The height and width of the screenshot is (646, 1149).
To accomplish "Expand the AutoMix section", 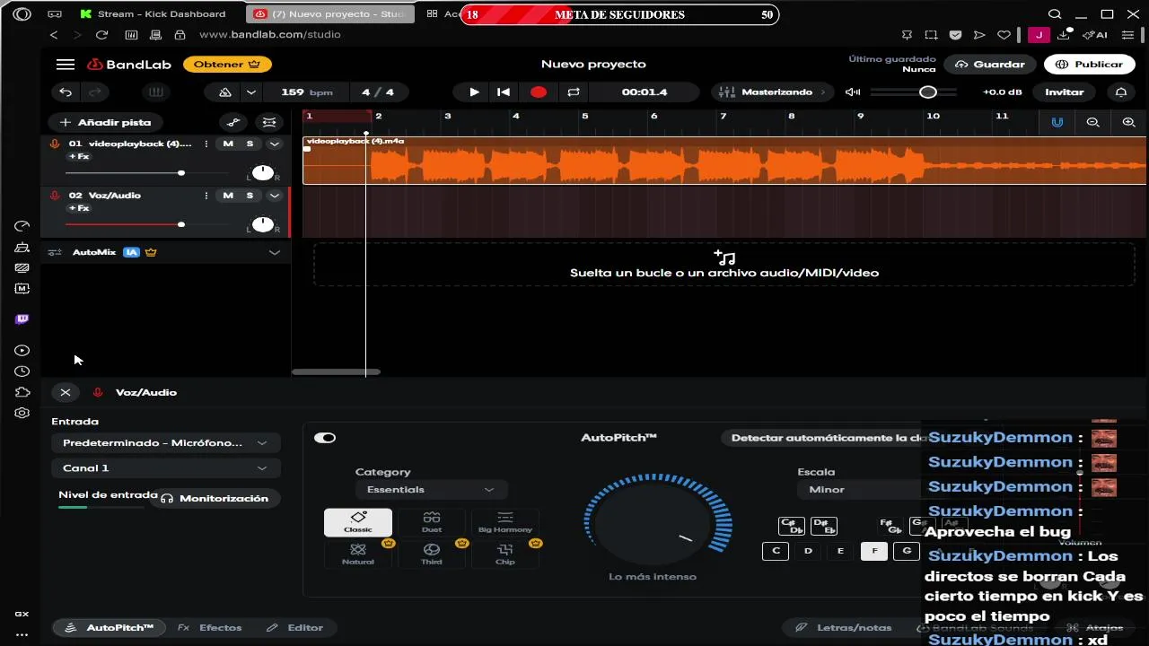I will coord(275,252).
